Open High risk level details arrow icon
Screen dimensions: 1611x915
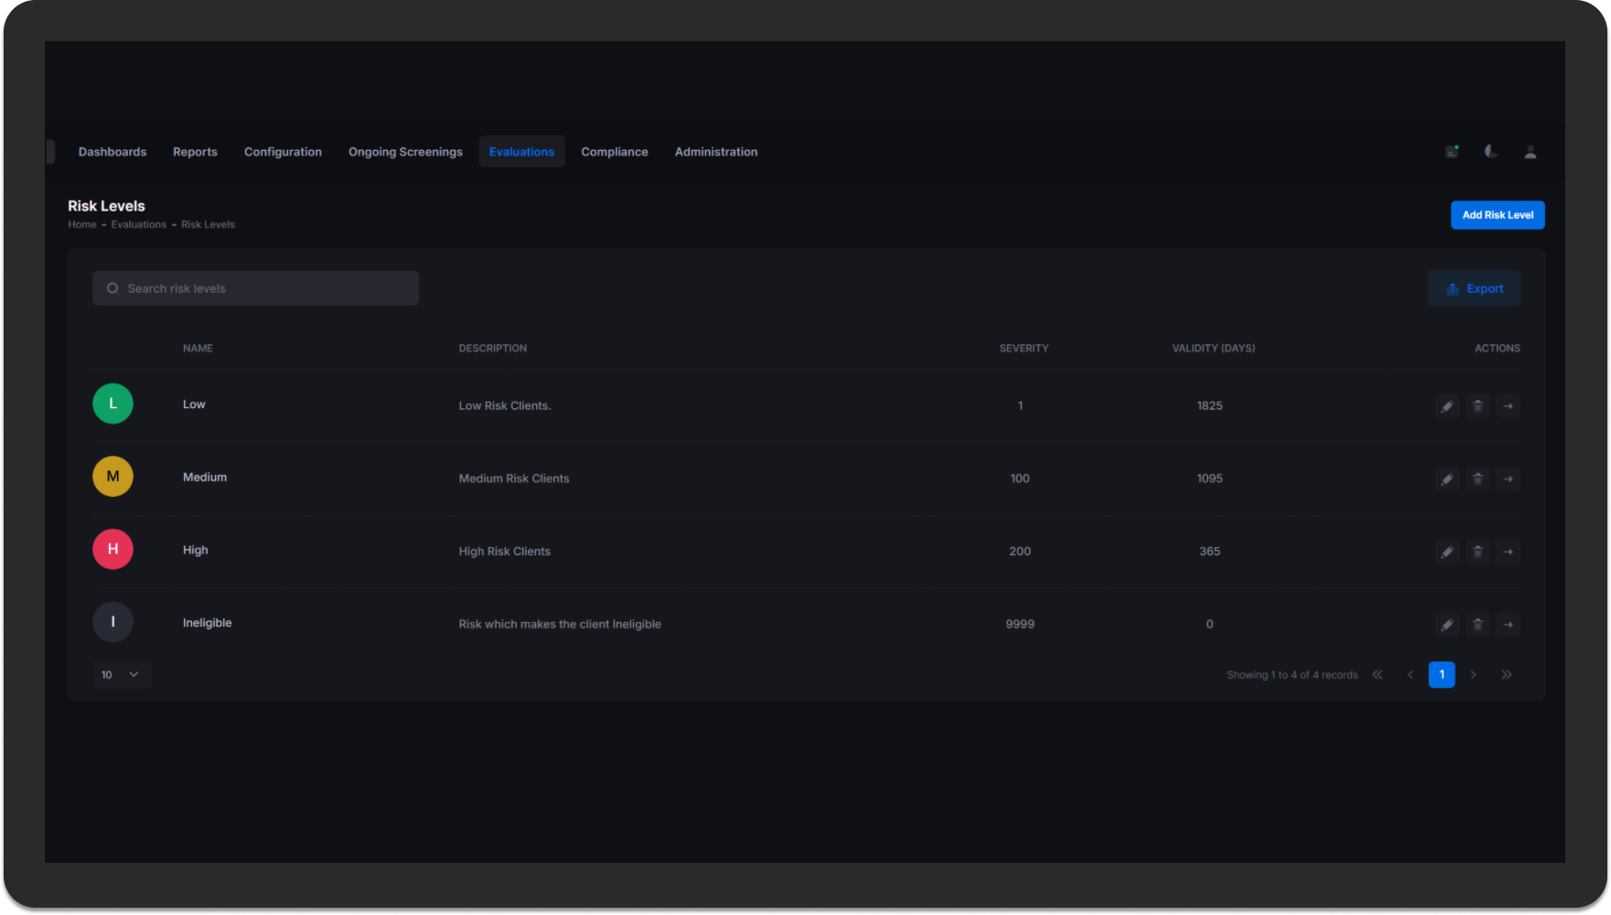[x=1508, y=552]
